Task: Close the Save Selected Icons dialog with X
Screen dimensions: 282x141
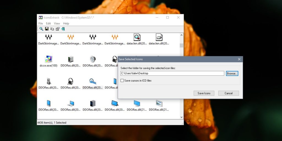Action: [239, 59]
